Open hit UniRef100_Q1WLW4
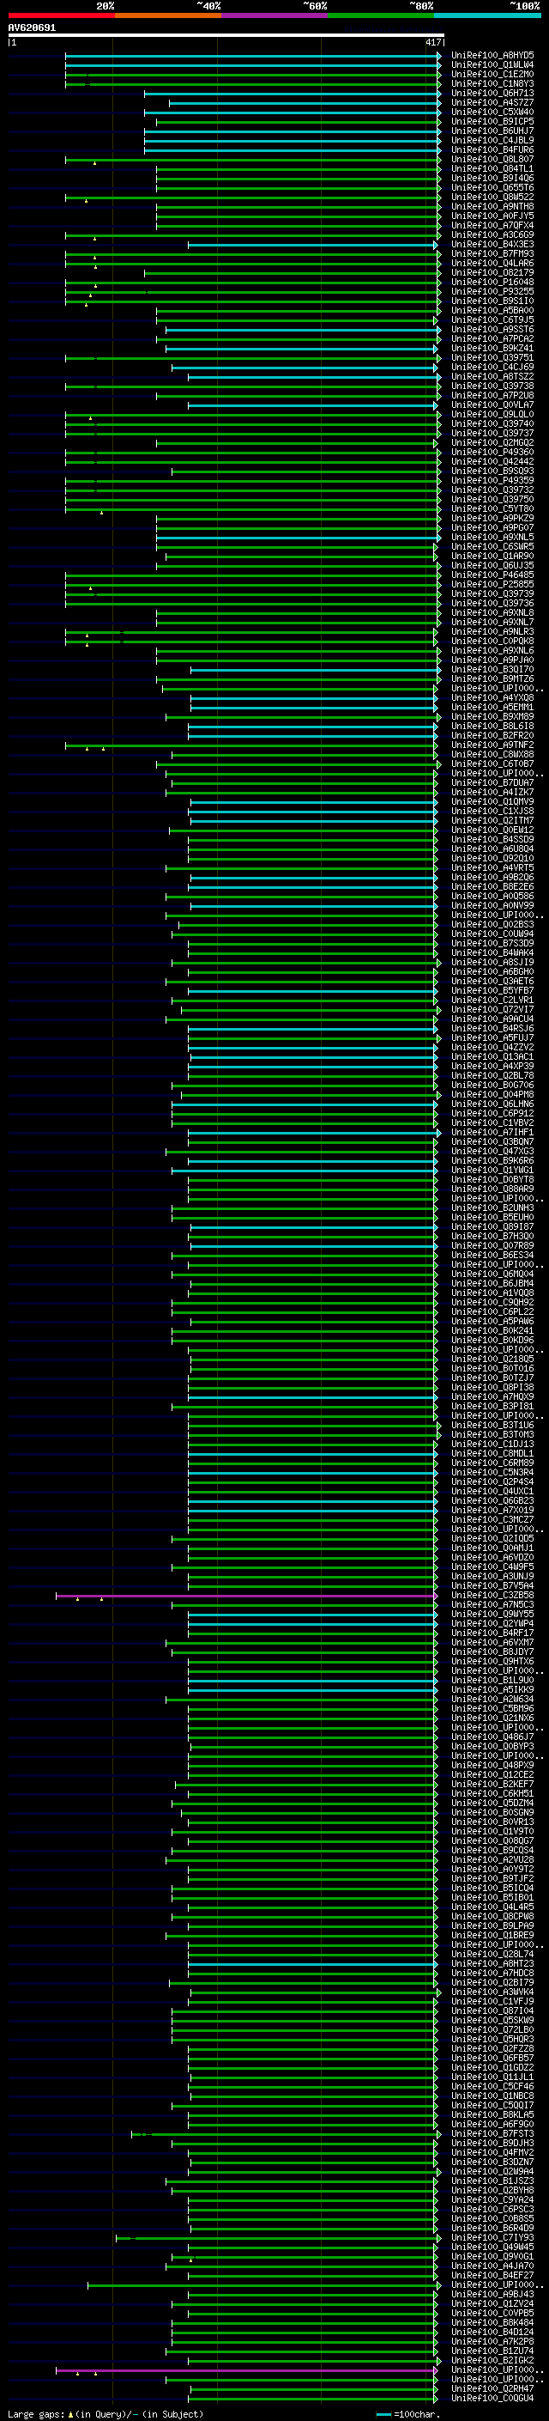The height and width of the screenshot is (2421, 549). pyautogui.click(x=492, y=65)
